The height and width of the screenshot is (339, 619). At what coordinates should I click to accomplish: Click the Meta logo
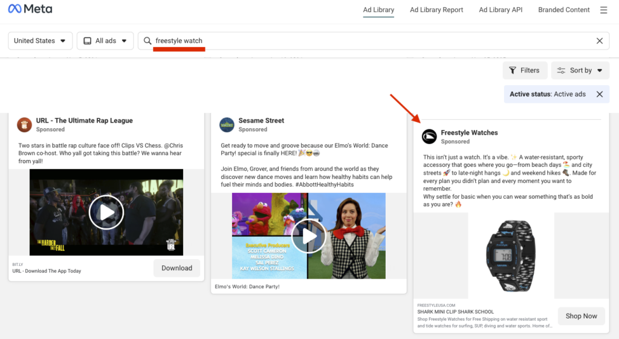tap(30, 9)
